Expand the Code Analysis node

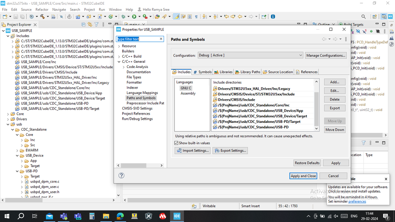[124, 67]
